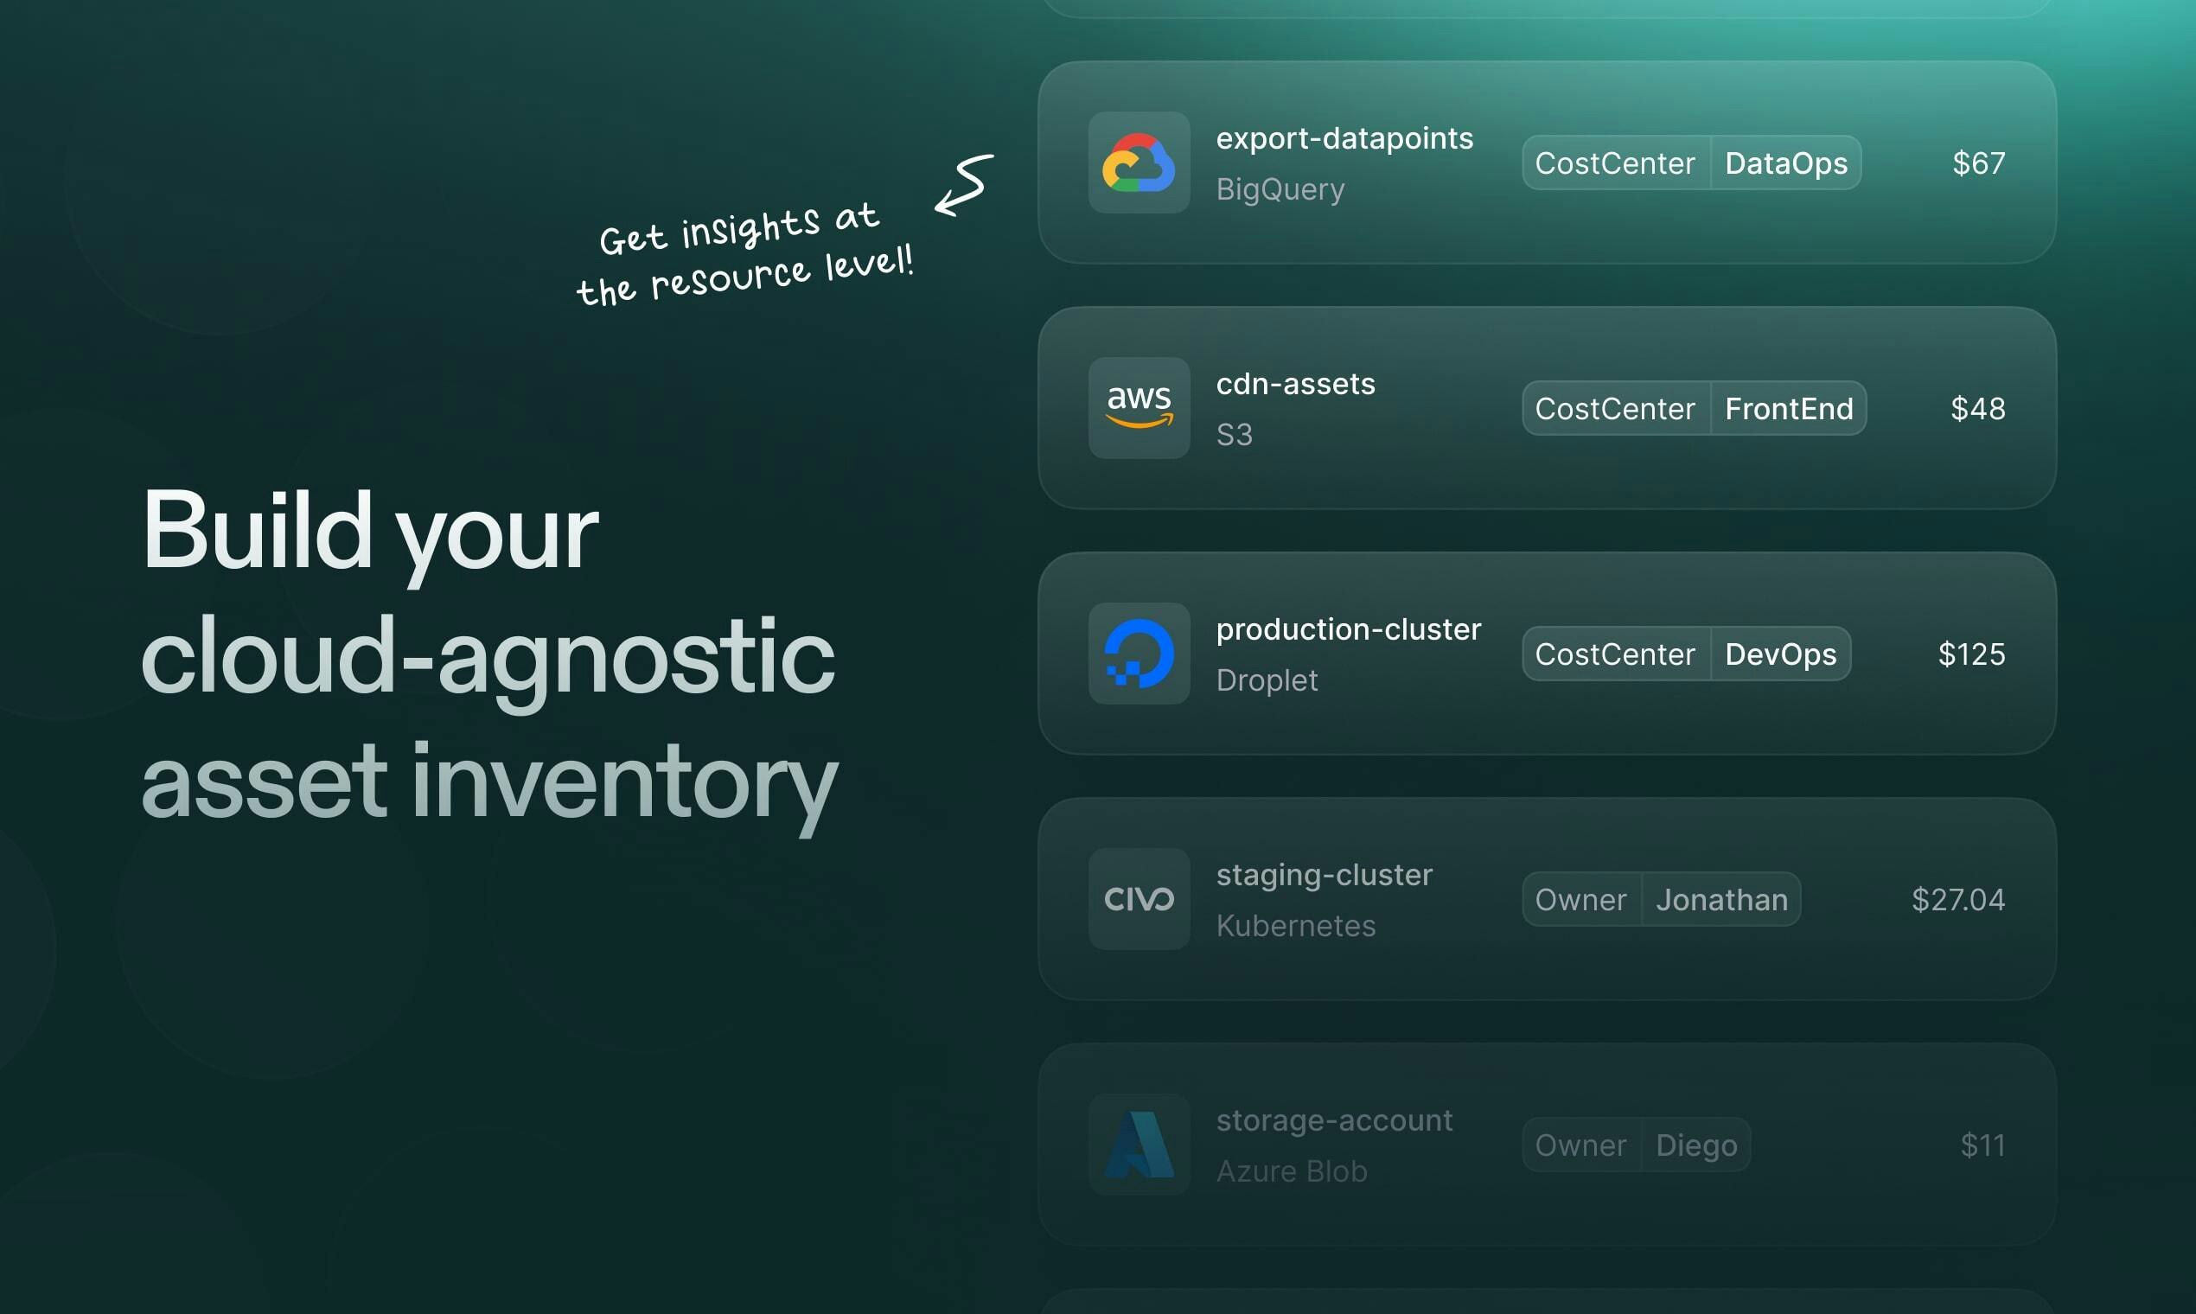Click the FrontEnd tag value
This screenshot has width=2196, height=1314.
click(1789, 408)
